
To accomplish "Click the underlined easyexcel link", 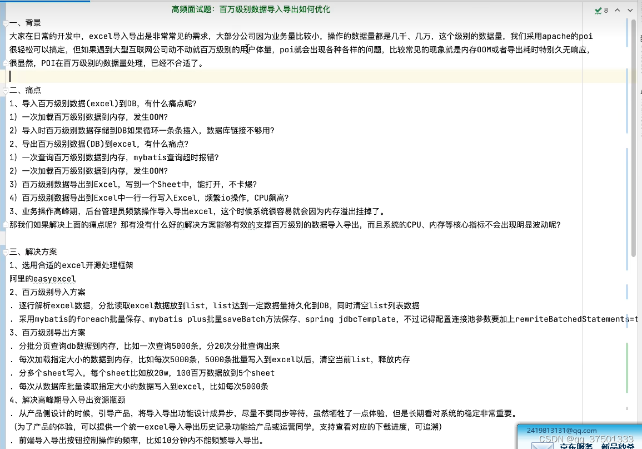I will pyautogui.click(x=54, y=278).
